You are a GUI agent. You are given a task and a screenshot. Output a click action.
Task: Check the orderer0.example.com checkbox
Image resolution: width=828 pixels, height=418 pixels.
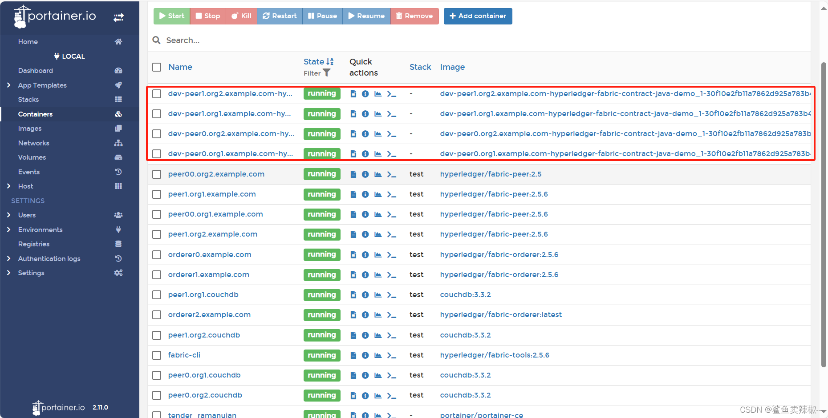pyautogui.click(x=157, y=255)
